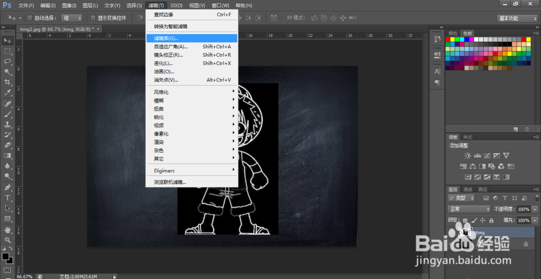Add a Channel Mixer adjustment
541x279 pixels.
(x=502, y=166)
